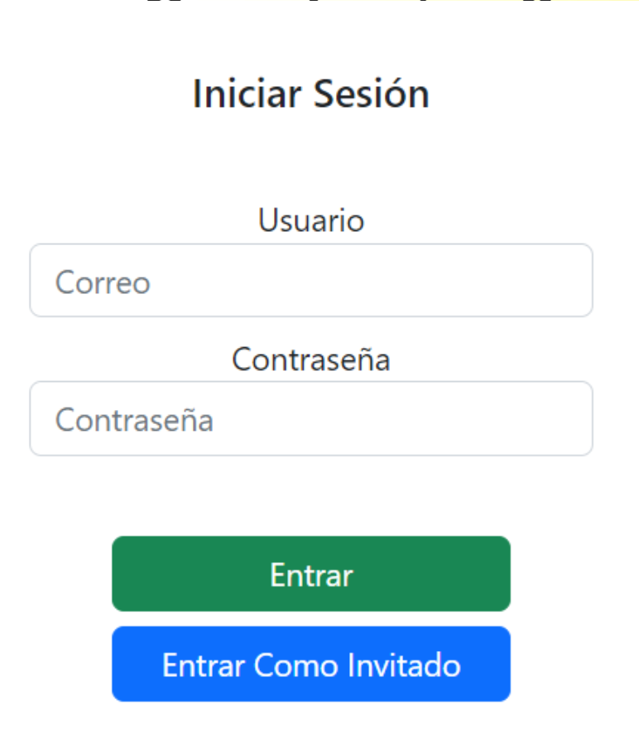Click the Usuario label text
Screen dimensions: 639x738
point(311,220)
